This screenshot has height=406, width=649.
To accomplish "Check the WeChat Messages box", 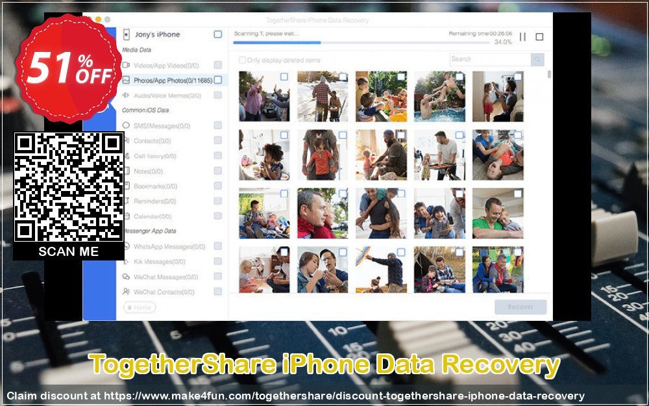I will 217,276.
